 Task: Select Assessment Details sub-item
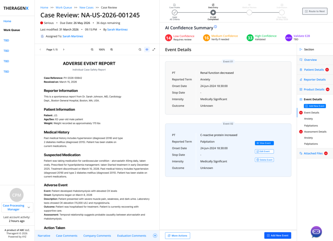[x=315, y=132]
